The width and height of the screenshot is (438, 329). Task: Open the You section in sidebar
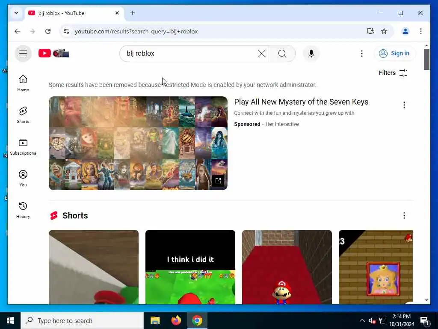23,178
